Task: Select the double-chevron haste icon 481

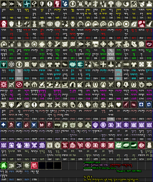Action: tap(11, 4)
